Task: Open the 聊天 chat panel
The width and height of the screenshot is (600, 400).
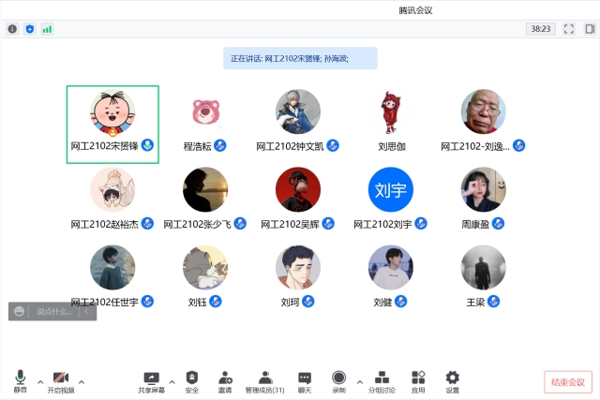Action: coord(305,382)
